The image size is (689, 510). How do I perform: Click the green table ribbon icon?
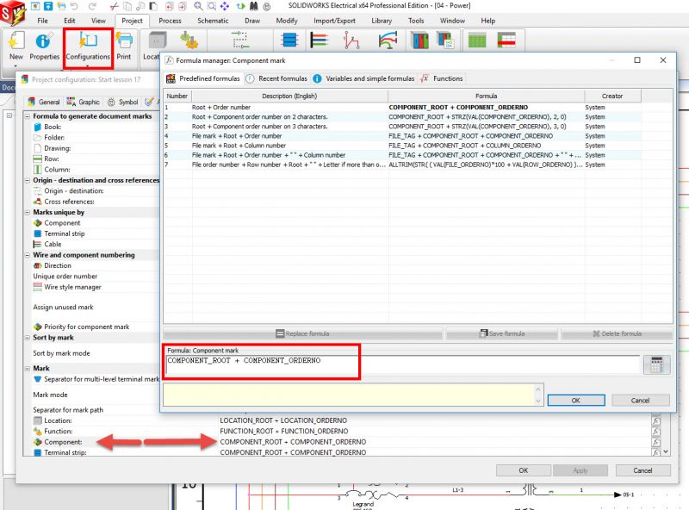[477, 40]
